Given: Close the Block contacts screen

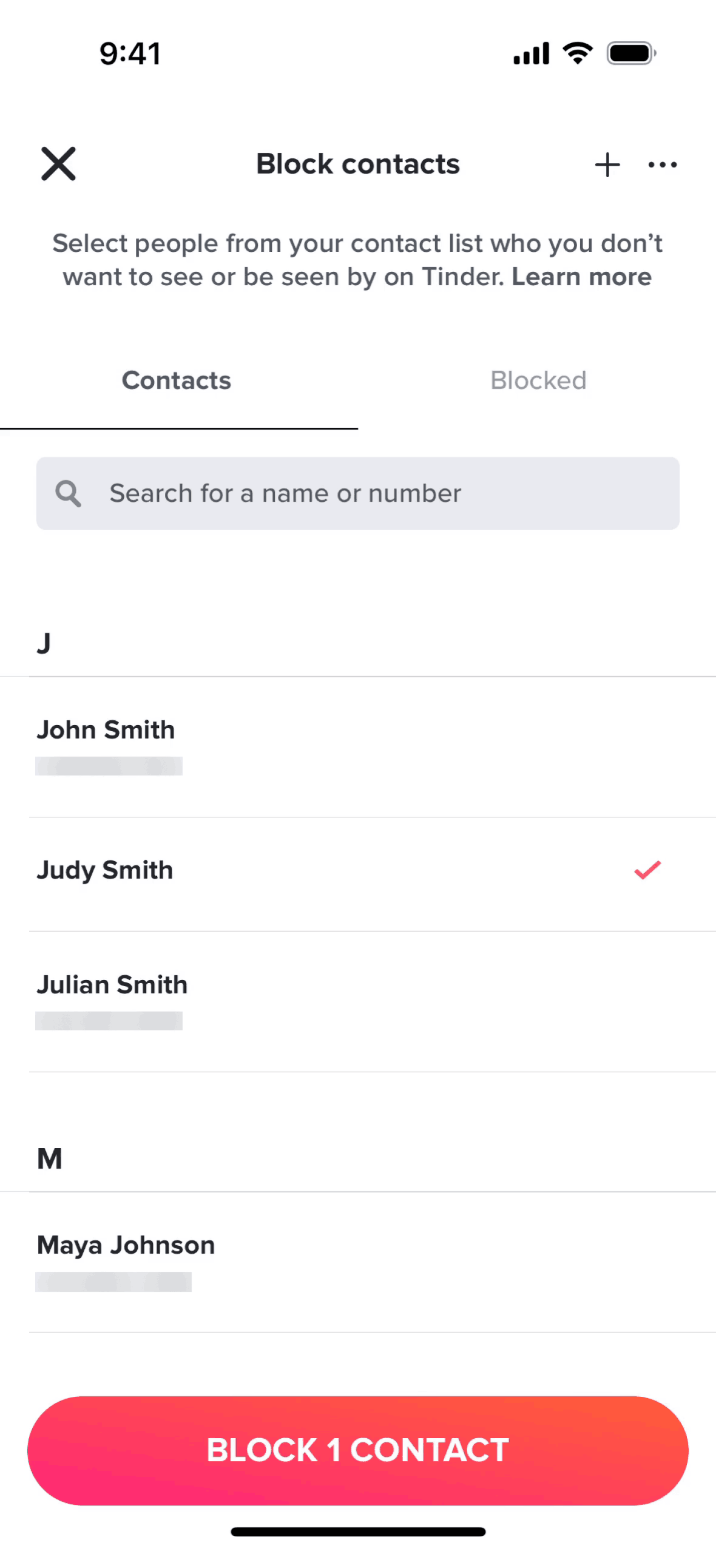Looking at the screenshot, I should point(58,164).
